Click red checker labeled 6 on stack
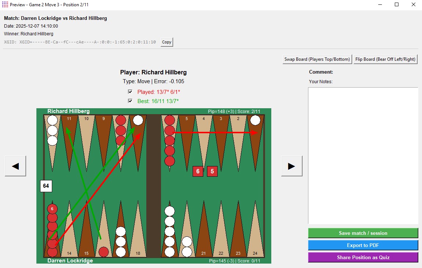This screenshot has height=268, width=422. point(52,209)
